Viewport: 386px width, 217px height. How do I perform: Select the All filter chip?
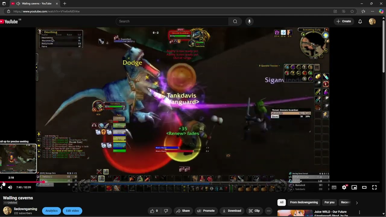pyautogui.click(x=282, y=203)
